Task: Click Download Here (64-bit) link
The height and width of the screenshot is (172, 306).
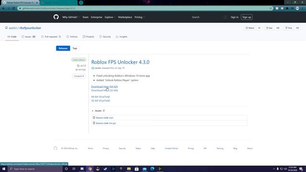Action: (x=104, y=86)
